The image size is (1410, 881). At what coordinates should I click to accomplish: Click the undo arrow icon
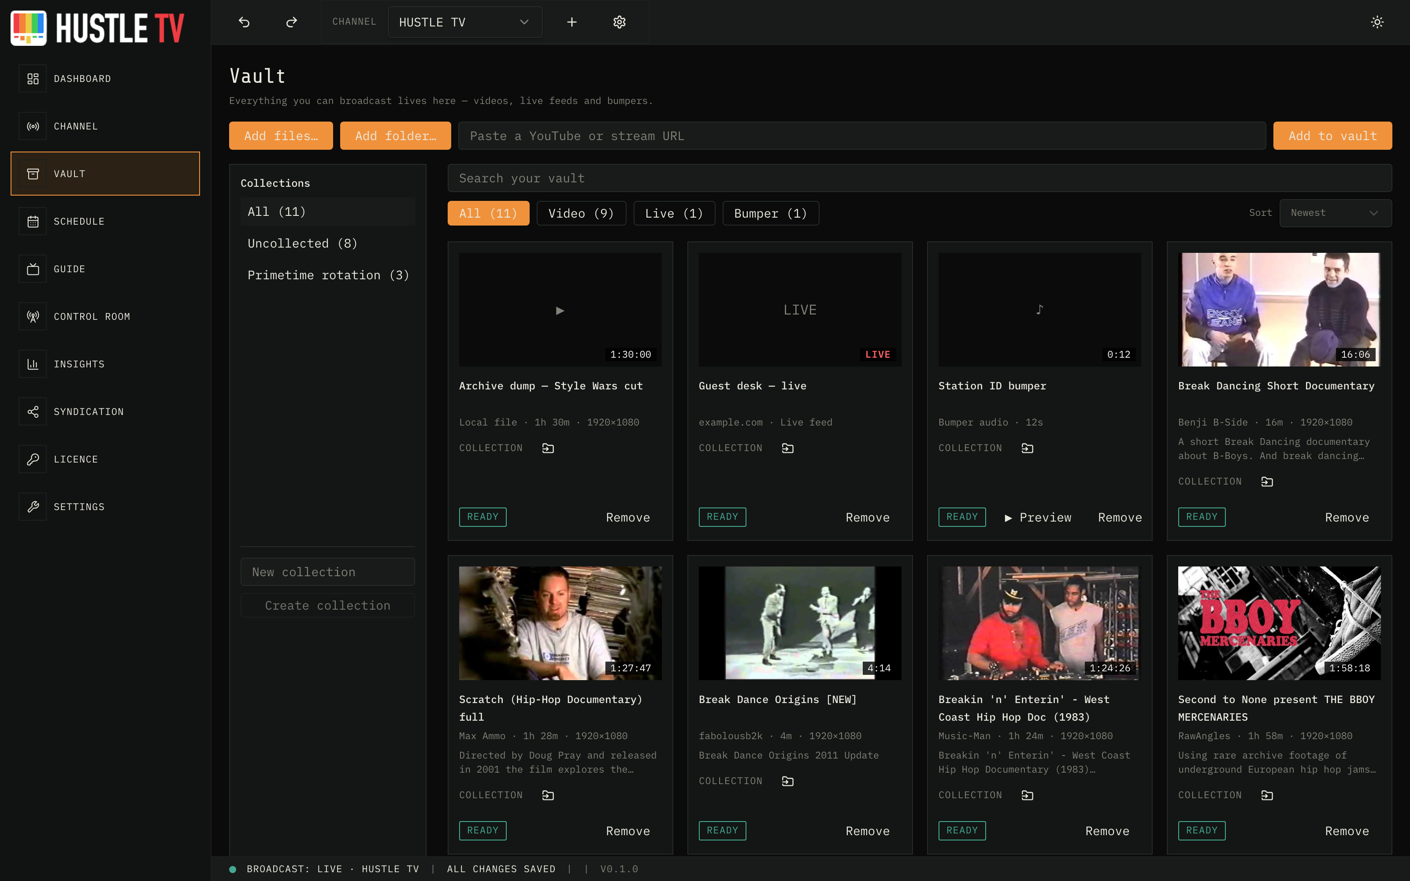(x=244, y=22)
